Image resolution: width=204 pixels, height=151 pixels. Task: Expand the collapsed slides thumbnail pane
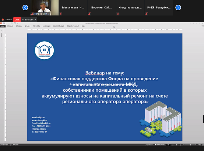point(1,31)
